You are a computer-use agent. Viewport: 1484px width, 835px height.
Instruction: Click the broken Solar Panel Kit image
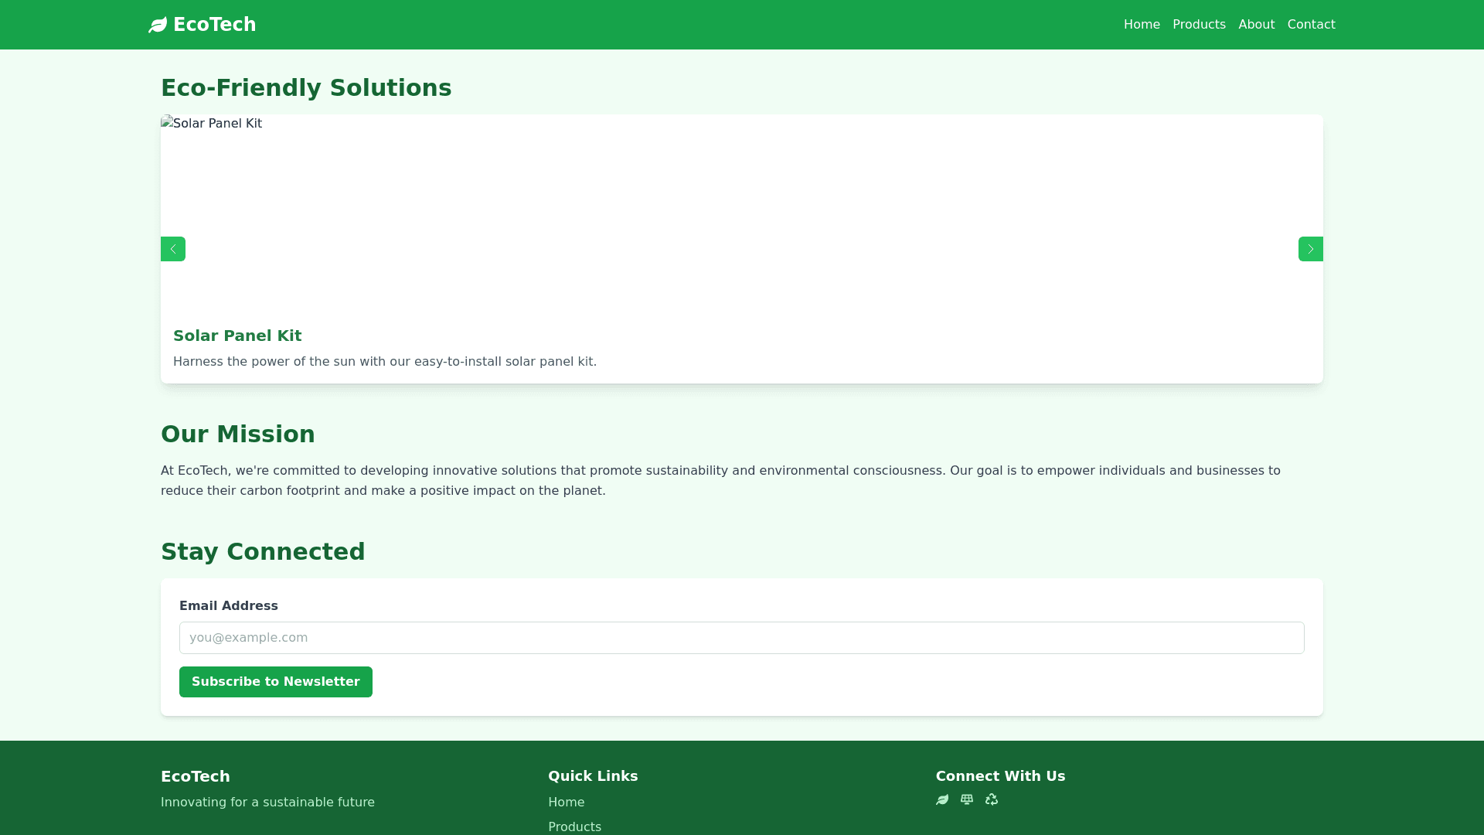coord(212,124)
